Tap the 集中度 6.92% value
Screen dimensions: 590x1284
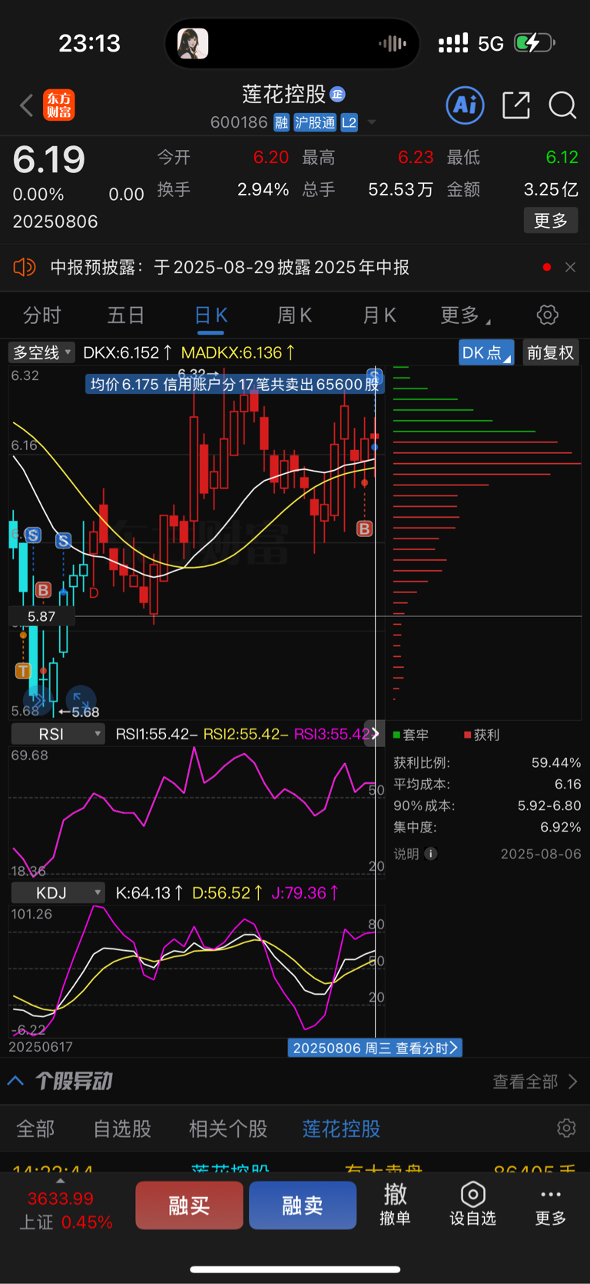tap(561, 827)
